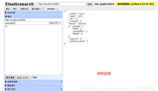This screenshot has width=158, height=91.
Task: Click the "_primary_term": 1 line
Action: click(x=78, y=41)
